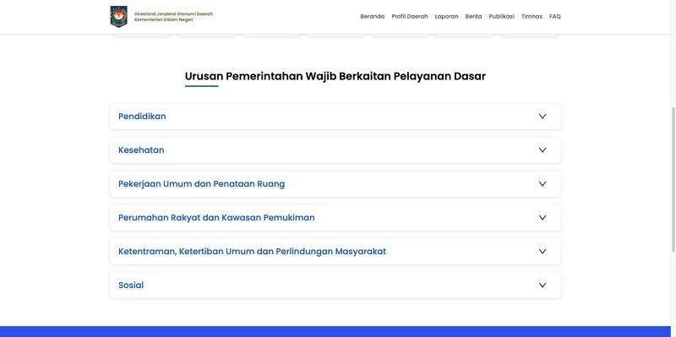Select Ketentraman, Ketertiban Umum dan Perlindungan Masyarakat title

click(252, 251)
